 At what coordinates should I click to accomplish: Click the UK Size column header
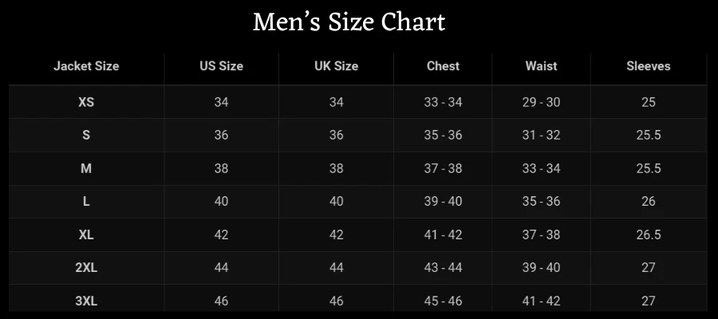[x=336, y=66]
